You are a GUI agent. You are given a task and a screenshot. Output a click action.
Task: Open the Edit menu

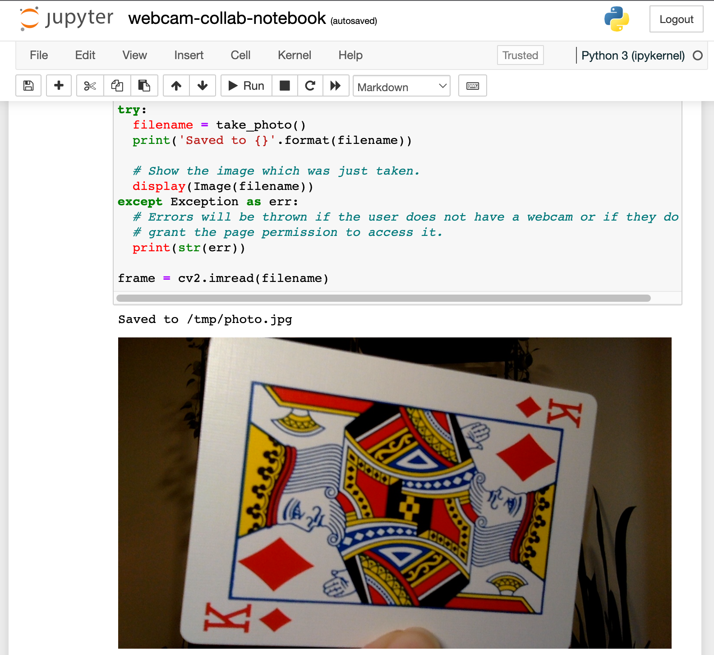click(x=85, y=55)
